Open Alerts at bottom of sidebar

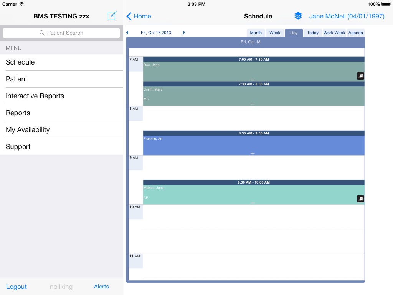pos(101,287)
